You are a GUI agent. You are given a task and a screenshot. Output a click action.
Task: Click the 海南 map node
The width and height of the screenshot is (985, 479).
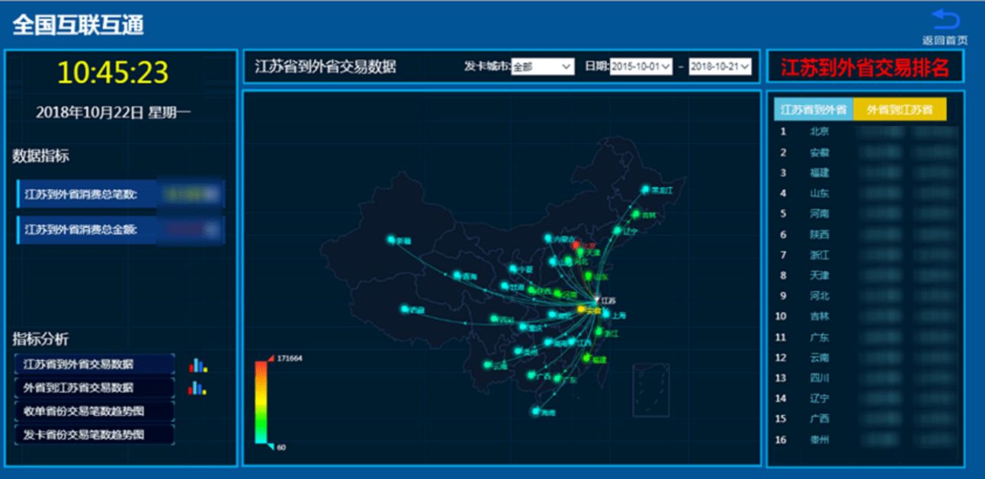point(534,412)
